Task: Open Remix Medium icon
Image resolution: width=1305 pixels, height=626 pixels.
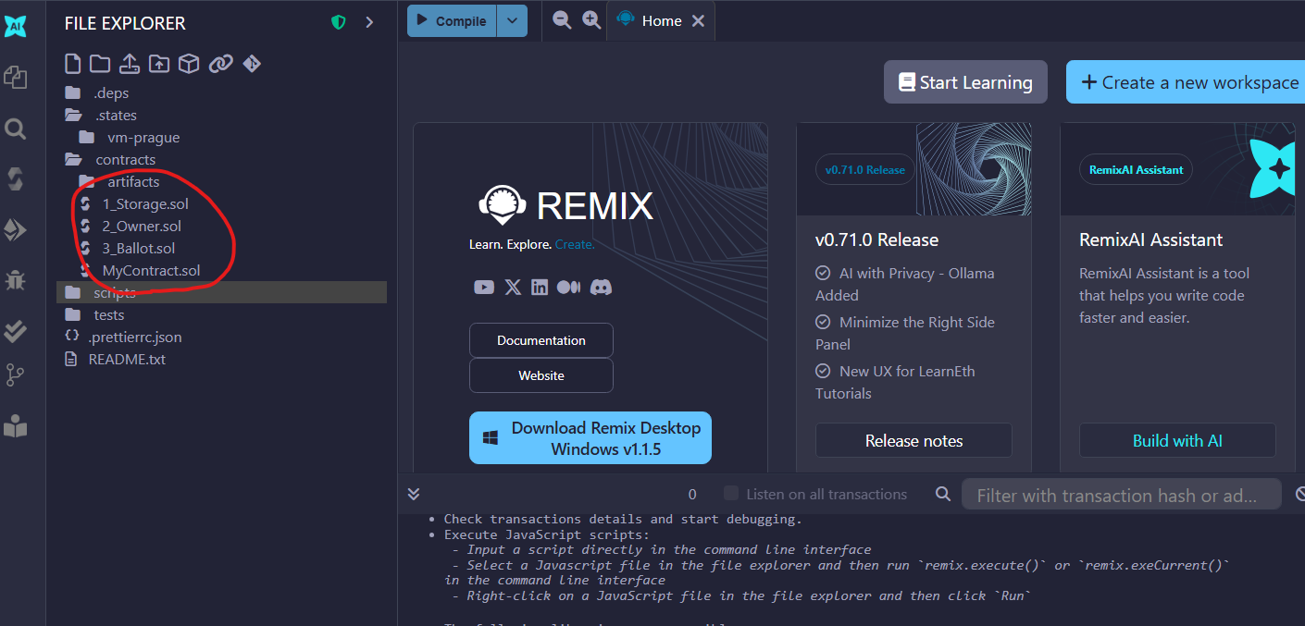Action: (x=568, y=288)
